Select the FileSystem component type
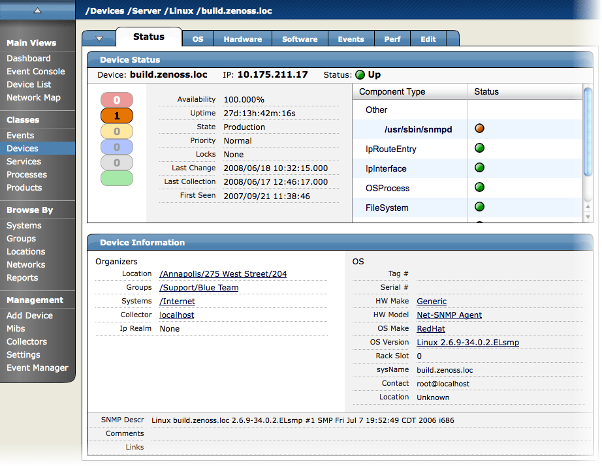 (x=387, y=208)
